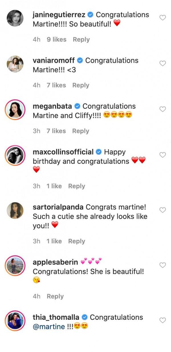The height and width of the screenshot is (352, 171).
Task: Heart the maxcollinsofficial comment
Action: pos(162,155)
